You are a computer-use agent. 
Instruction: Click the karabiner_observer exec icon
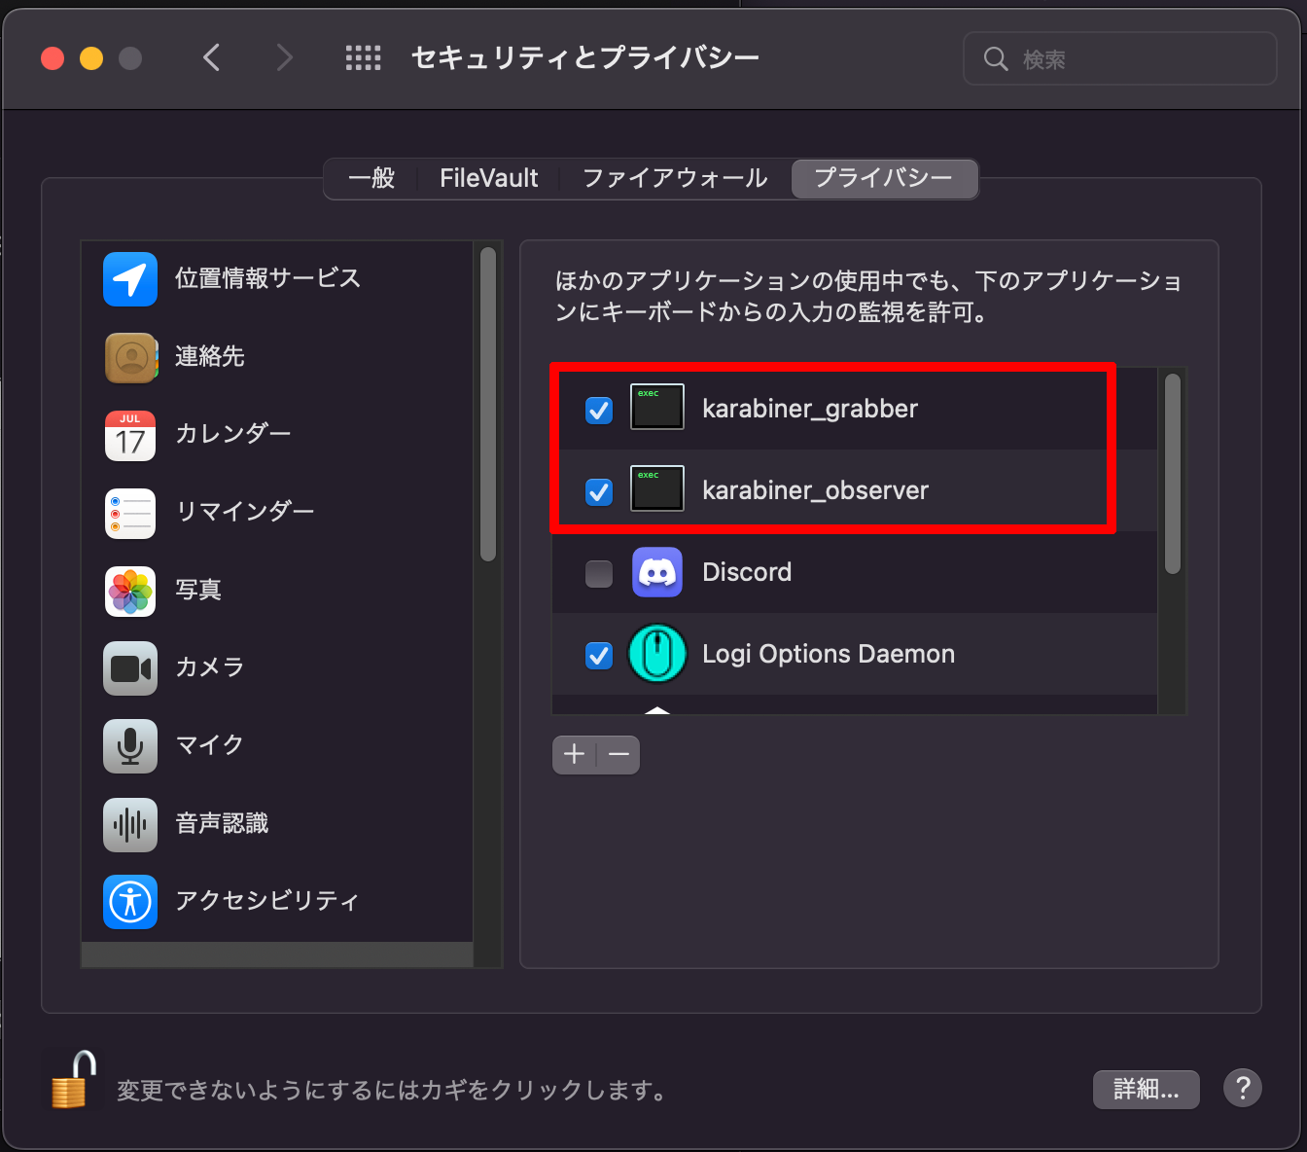[657, 489]
